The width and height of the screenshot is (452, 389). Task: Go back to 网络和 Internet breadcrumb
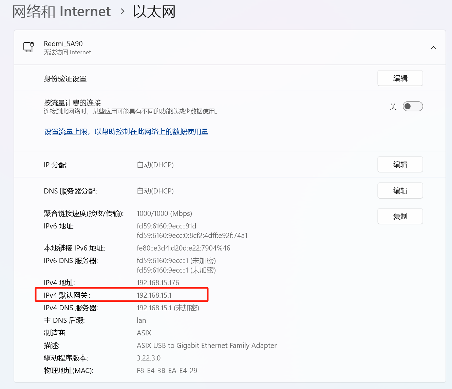61,12
